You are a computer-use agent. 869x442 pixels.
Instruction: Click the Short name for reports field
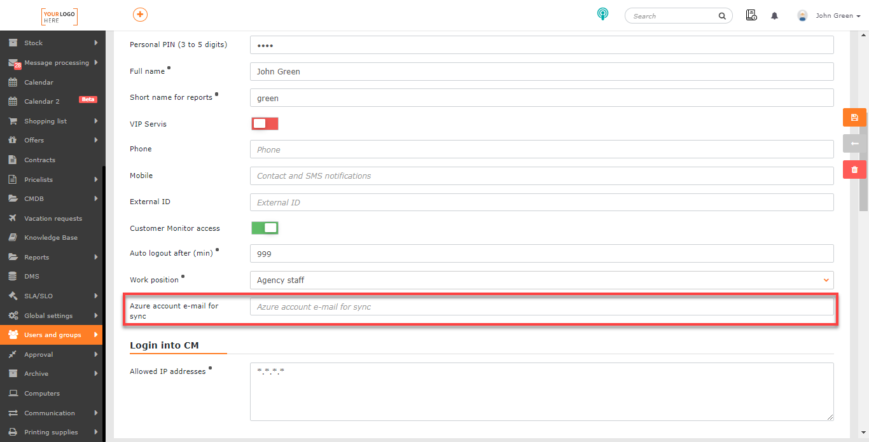(x=541, y=97)
